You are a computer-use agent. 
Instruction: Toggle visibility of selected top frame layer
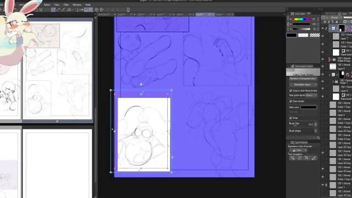(x=323, y=28)
